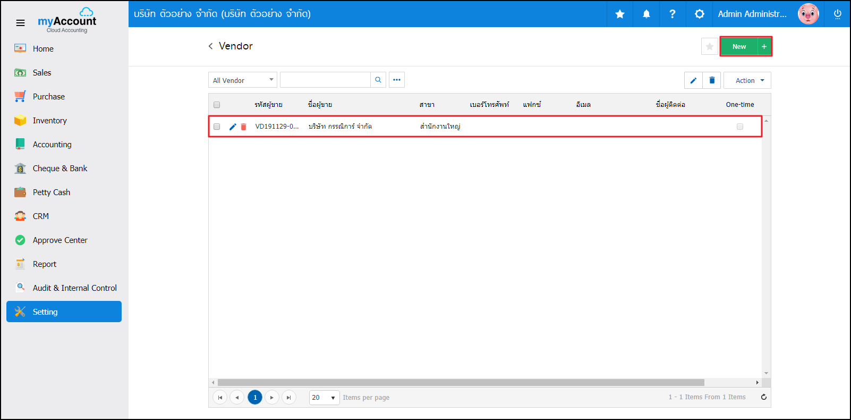The width and height of the screenshot is (851, 420).
Task: Refresh the vendor list
Action: [764, 397]
